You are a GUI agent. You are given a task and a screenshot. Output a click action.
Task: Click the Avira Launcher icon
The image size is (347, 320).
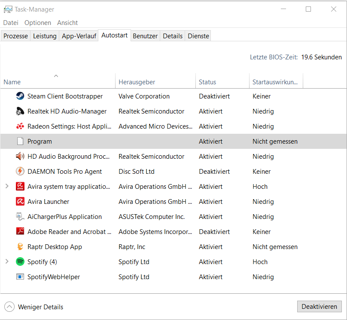20,202
